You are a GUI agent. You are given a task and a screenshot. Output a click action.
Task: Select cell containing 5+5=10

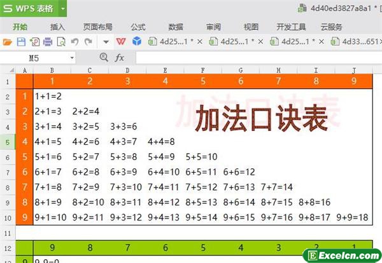[202, 157]
